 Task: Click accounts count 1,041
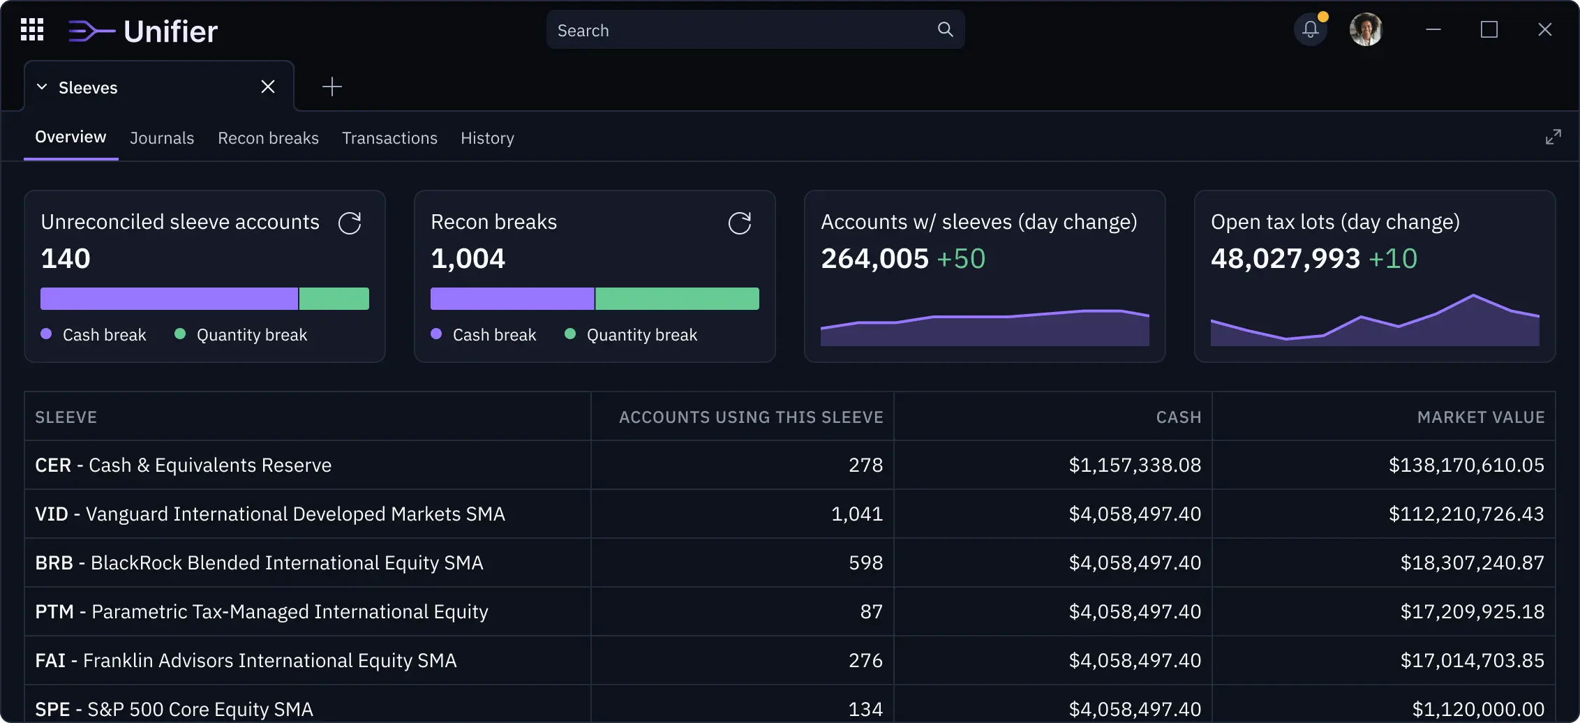[x=857, y=514]
